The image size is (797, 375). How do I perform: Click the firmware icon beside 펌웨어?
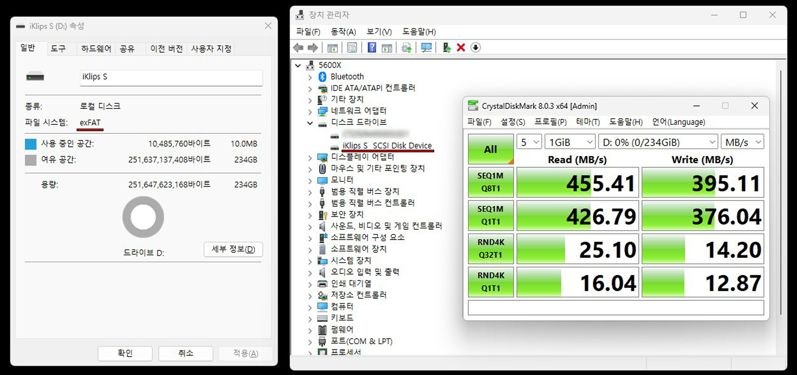[x=322, y=329]
